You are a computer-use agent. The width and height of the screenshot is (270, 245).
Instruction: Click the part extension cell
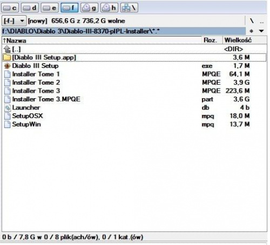[207, 99]
